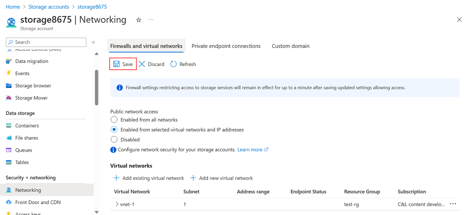Collapse the sidebar menu with double chevron
Screen dimensions: 465x215
(x=93, y=42)
